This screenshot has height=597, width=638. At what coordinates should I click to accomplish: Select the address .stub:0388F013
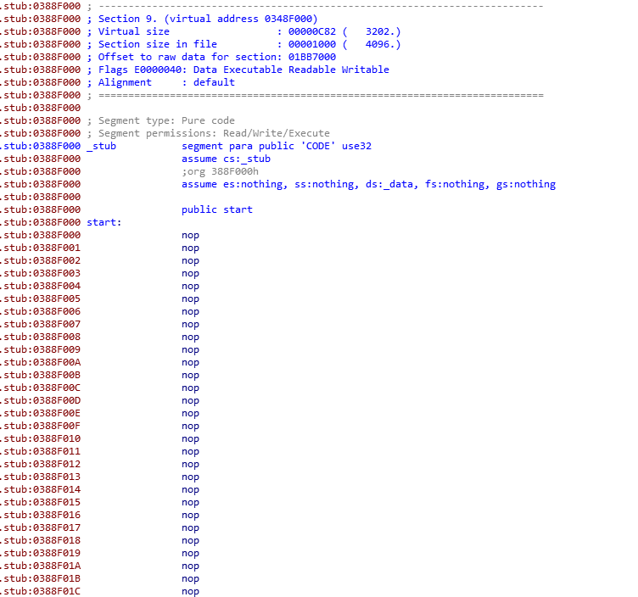40,477
